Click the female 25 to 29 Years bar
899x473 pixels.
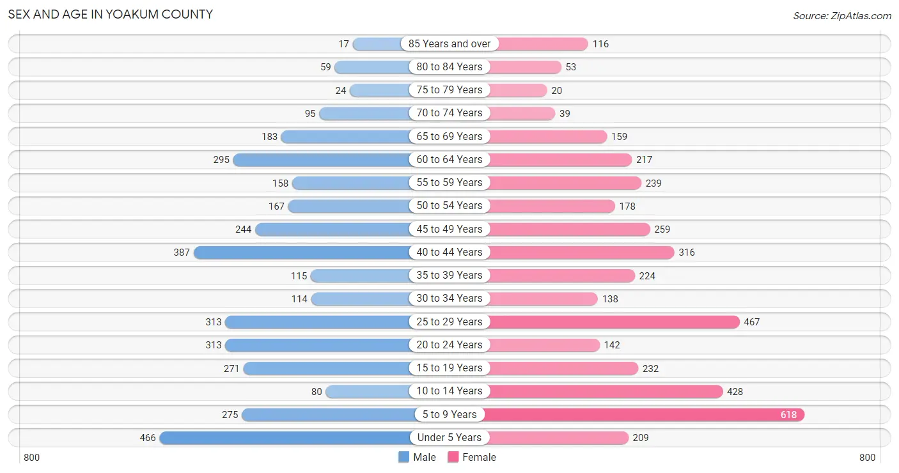point(611,322)
